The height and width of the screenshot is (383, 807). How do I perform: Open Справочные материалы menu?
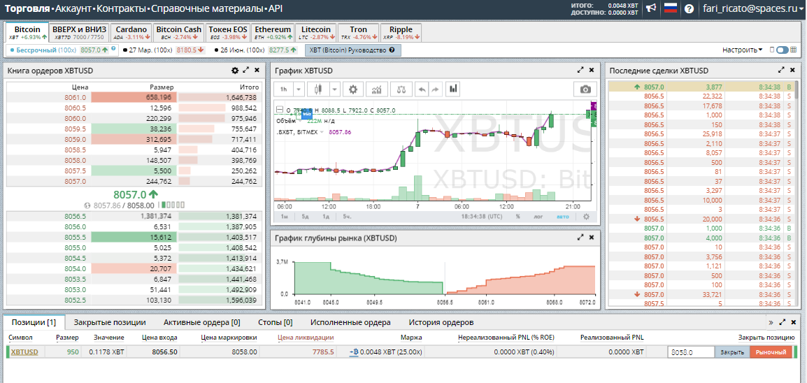point(206,9)
